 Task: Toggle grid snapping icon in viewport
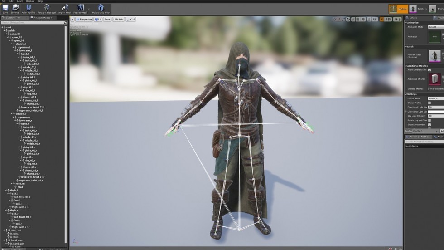[x=358, y=19]
